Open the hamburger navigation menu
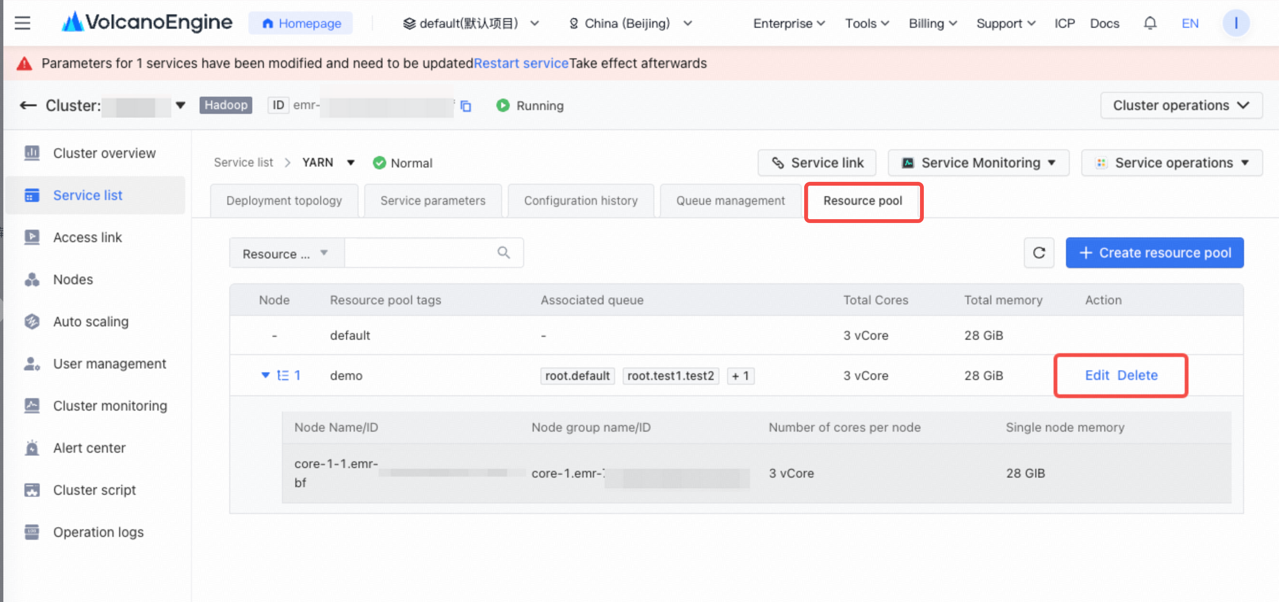Viewport: 1279px width, 602px height. click(22, 23)
